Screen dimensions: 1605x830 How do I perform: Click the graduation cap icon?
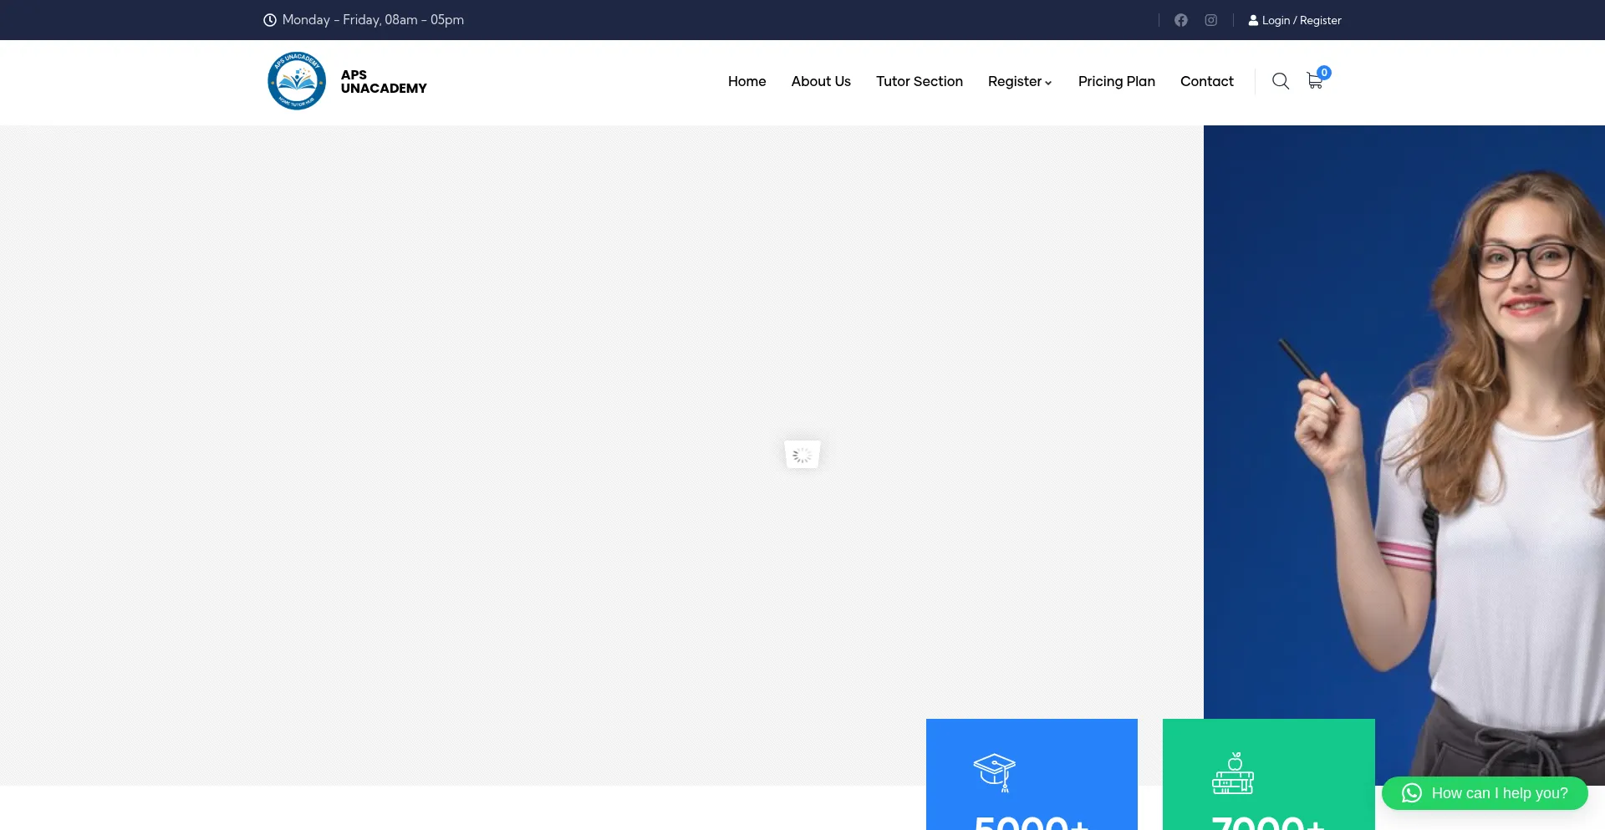994,772
